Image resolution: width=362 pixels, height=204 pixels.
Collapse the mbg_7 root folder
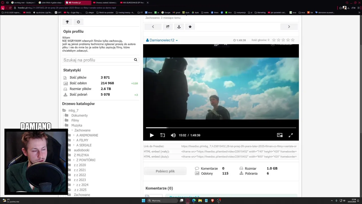click(64, 110)
